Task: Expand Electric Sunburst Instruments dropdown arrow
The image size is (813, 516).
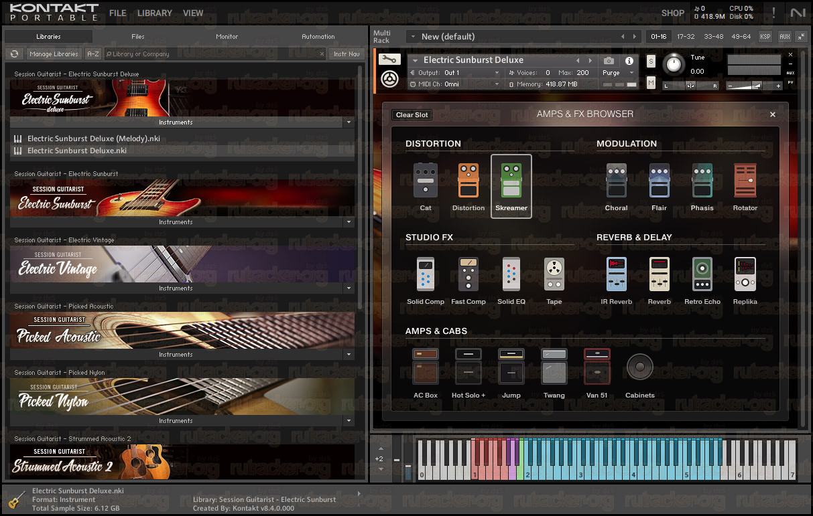Action: click(x=348, y=222)
